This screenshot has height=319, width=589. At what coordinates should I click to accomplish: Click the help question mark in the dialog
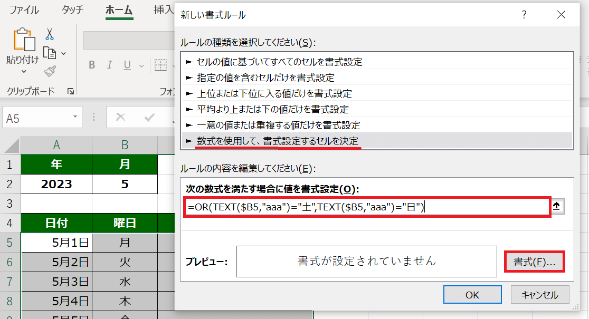[x=524, y=15]
